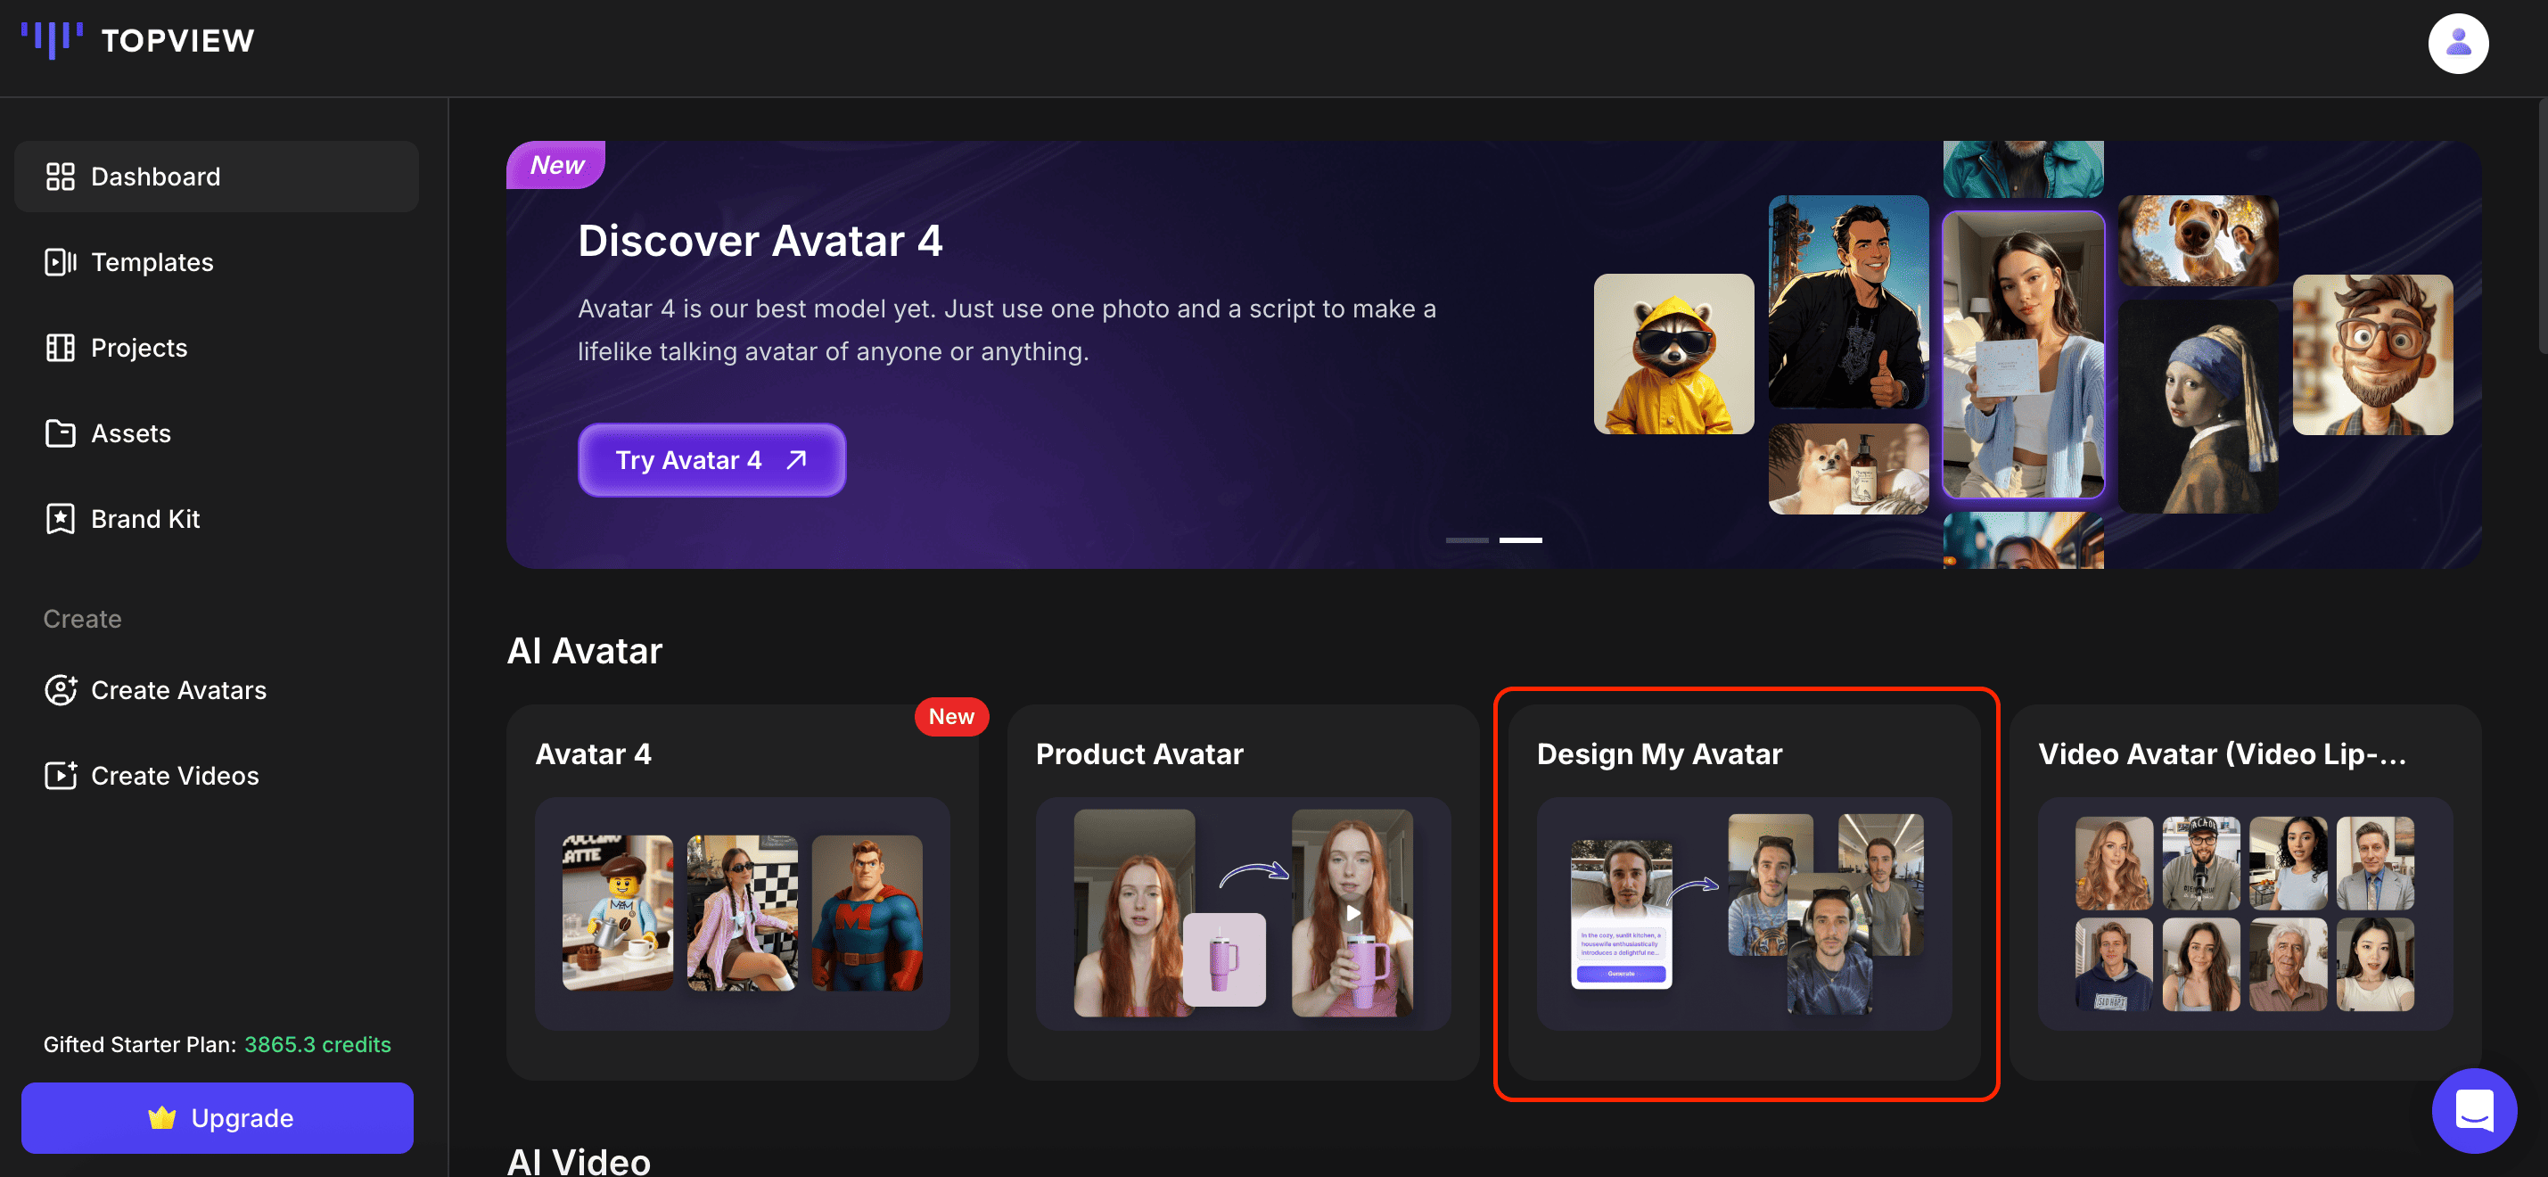Open the Product Avatar card
The height and width of the screenshot is (1177, 2548).
(1242, 895)
